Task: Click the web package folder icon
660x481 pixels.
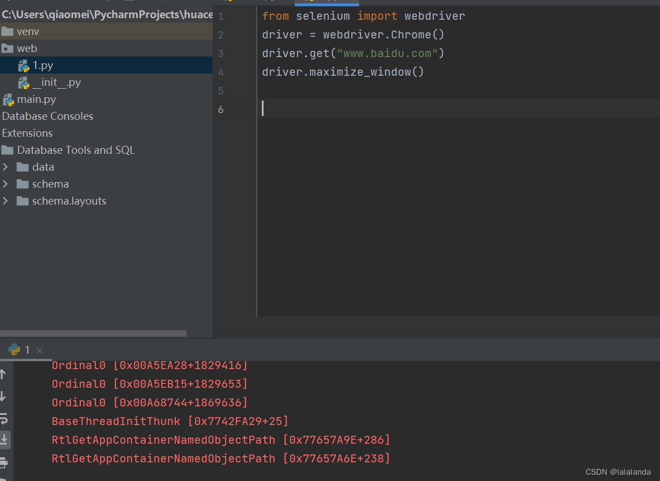Action: click(7, 49)
